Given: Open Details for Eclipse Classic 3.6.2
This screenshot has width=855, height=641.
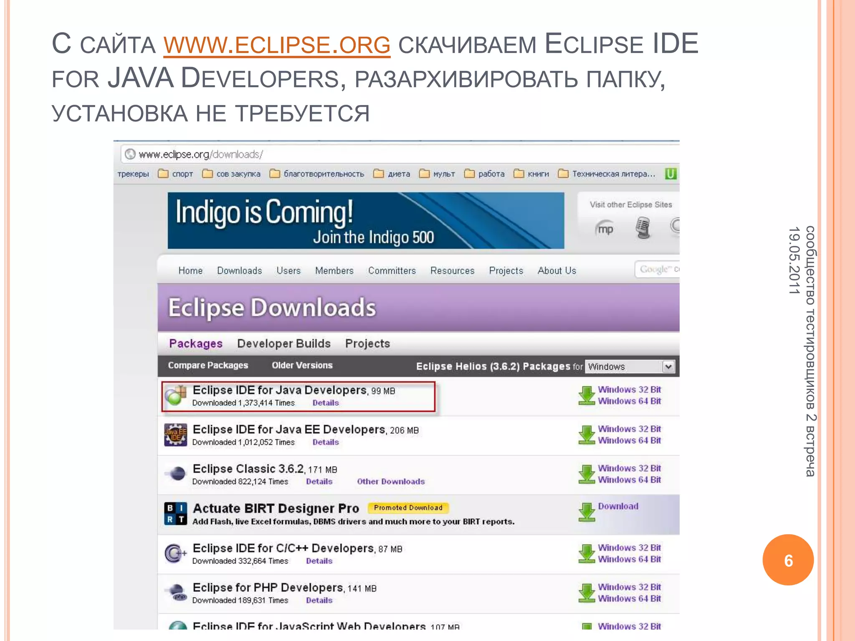Looking at the screenshot, I should click(319, 482).
